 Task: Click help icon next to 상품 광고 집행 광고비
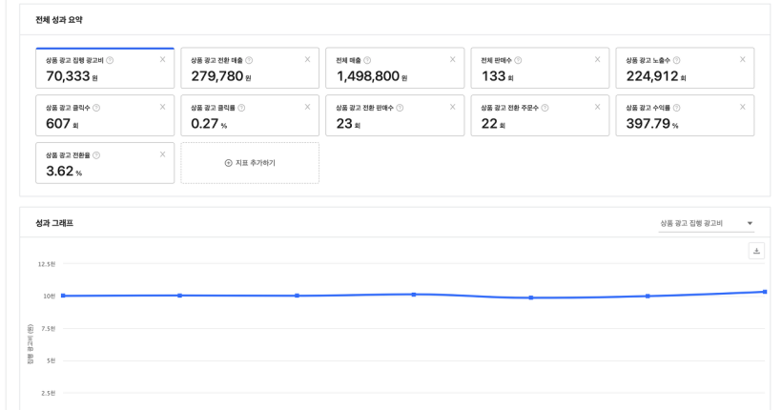coord(111,60)
